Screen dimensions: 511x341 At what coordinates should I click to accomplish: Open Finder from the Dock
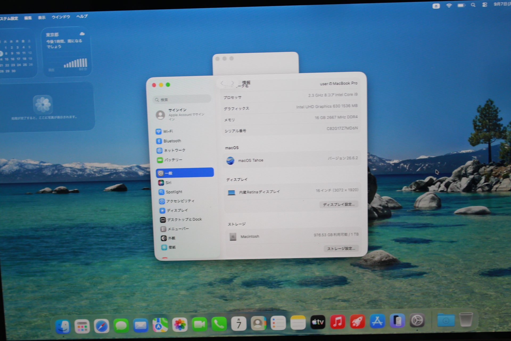click(x=63, y=326)
